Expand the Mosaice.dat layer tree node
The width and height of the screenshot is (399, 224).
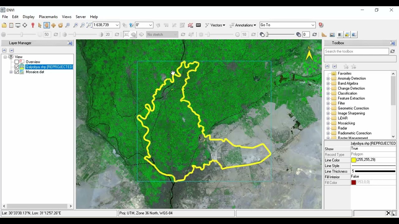(11, 72)
